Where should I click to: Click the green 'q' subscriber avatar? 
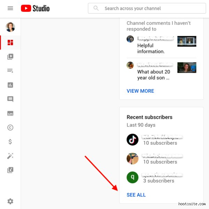click(x=132, y=177)
